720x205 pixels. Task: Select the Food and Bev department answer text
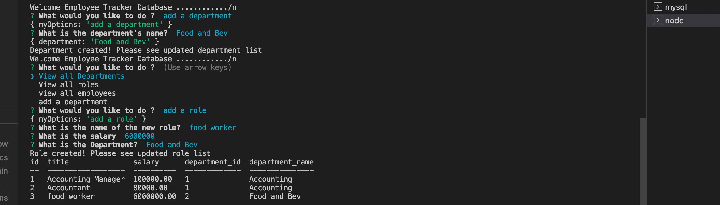coord(172,145)
